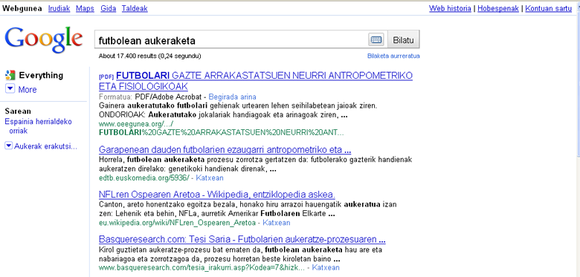Open Garapenean dauden futbolarien result
The image size is (580, 277).
pos(225,150)
